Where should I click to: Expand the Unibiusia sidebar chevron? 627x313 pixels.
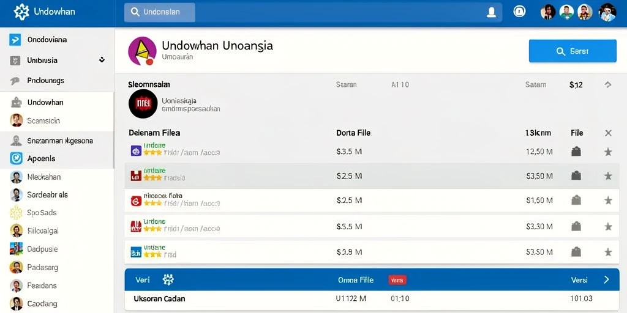[102, 60]
